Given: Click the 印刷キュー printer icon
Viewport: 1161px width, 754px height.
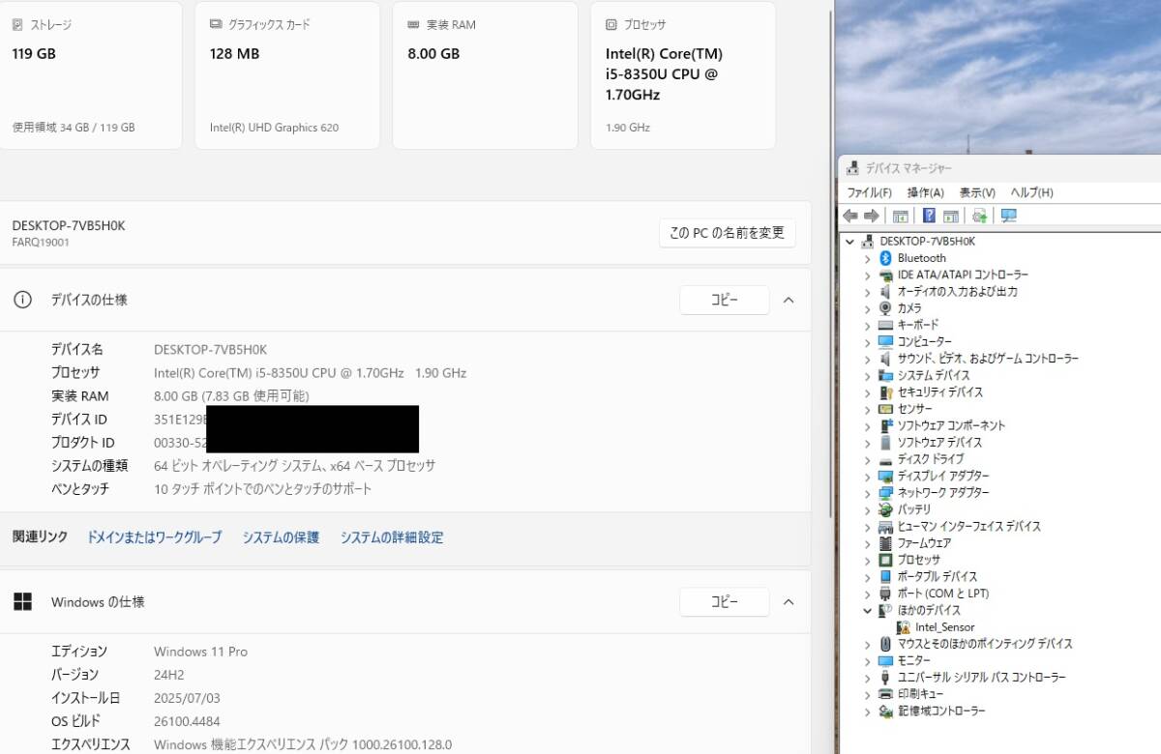Looking at the screenshot, I should (885, 694).
